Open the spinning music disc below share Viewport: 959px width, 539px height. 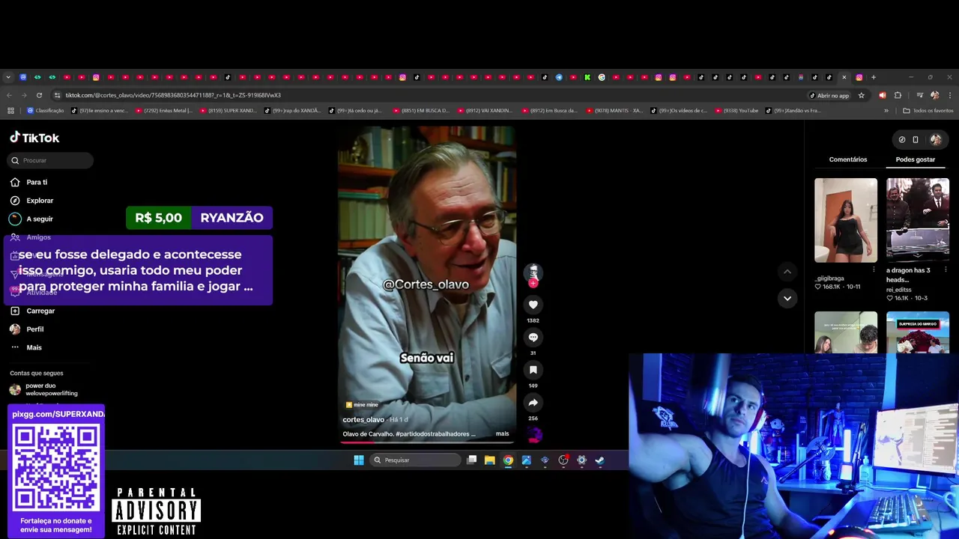[533, 434]
